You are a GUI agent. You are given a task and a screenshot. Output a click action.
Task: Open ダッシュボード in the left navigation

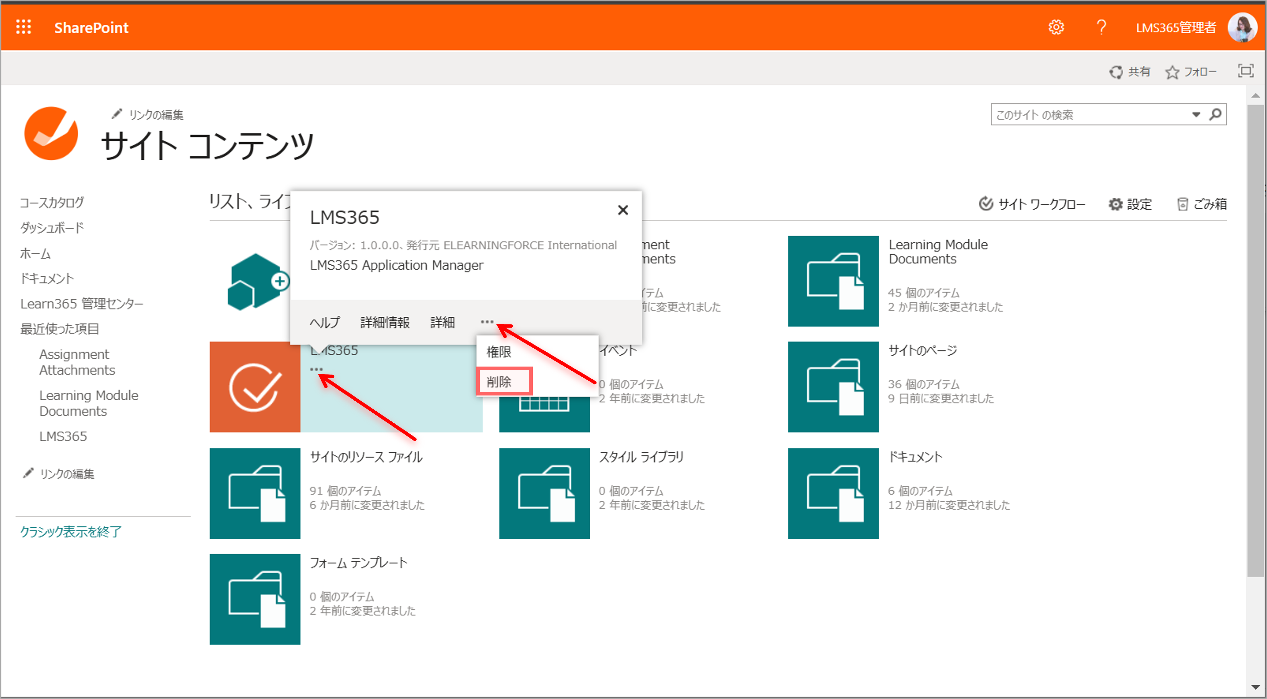pyautogui.click(x=52, y=228)
